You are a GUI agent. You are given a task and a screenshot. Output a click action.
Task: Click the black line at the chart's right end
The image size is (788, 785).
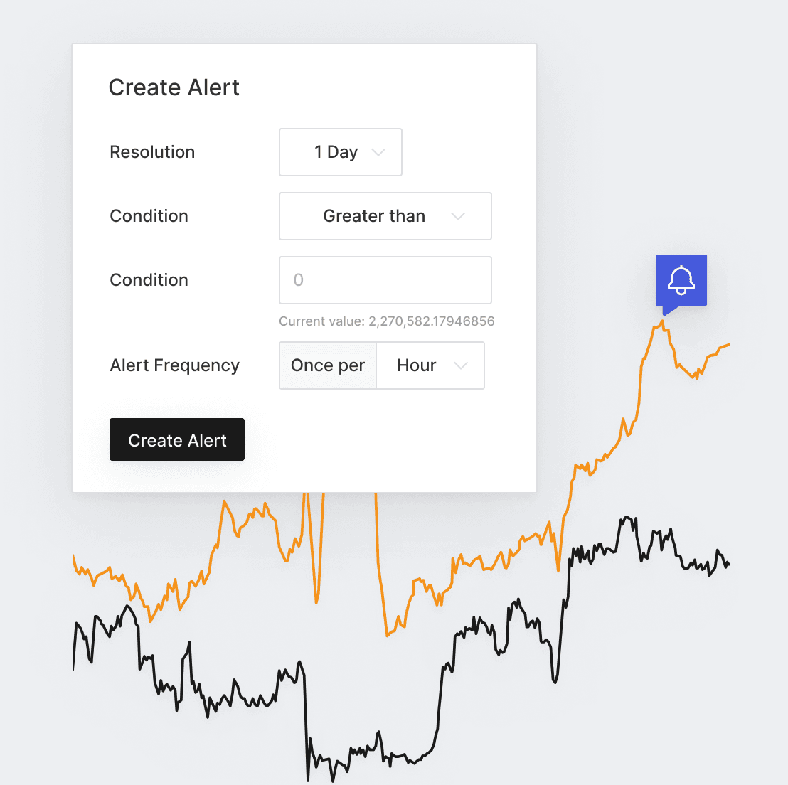(x=727, y=565)
